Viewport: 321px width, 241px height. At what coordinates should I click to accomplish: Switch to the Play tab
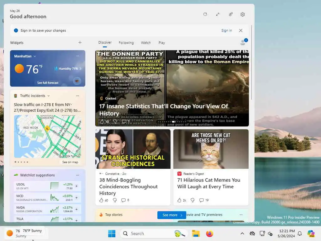point(161,43)
